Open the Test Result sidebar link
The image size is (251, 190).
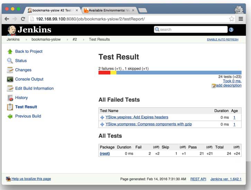[26, 107]
